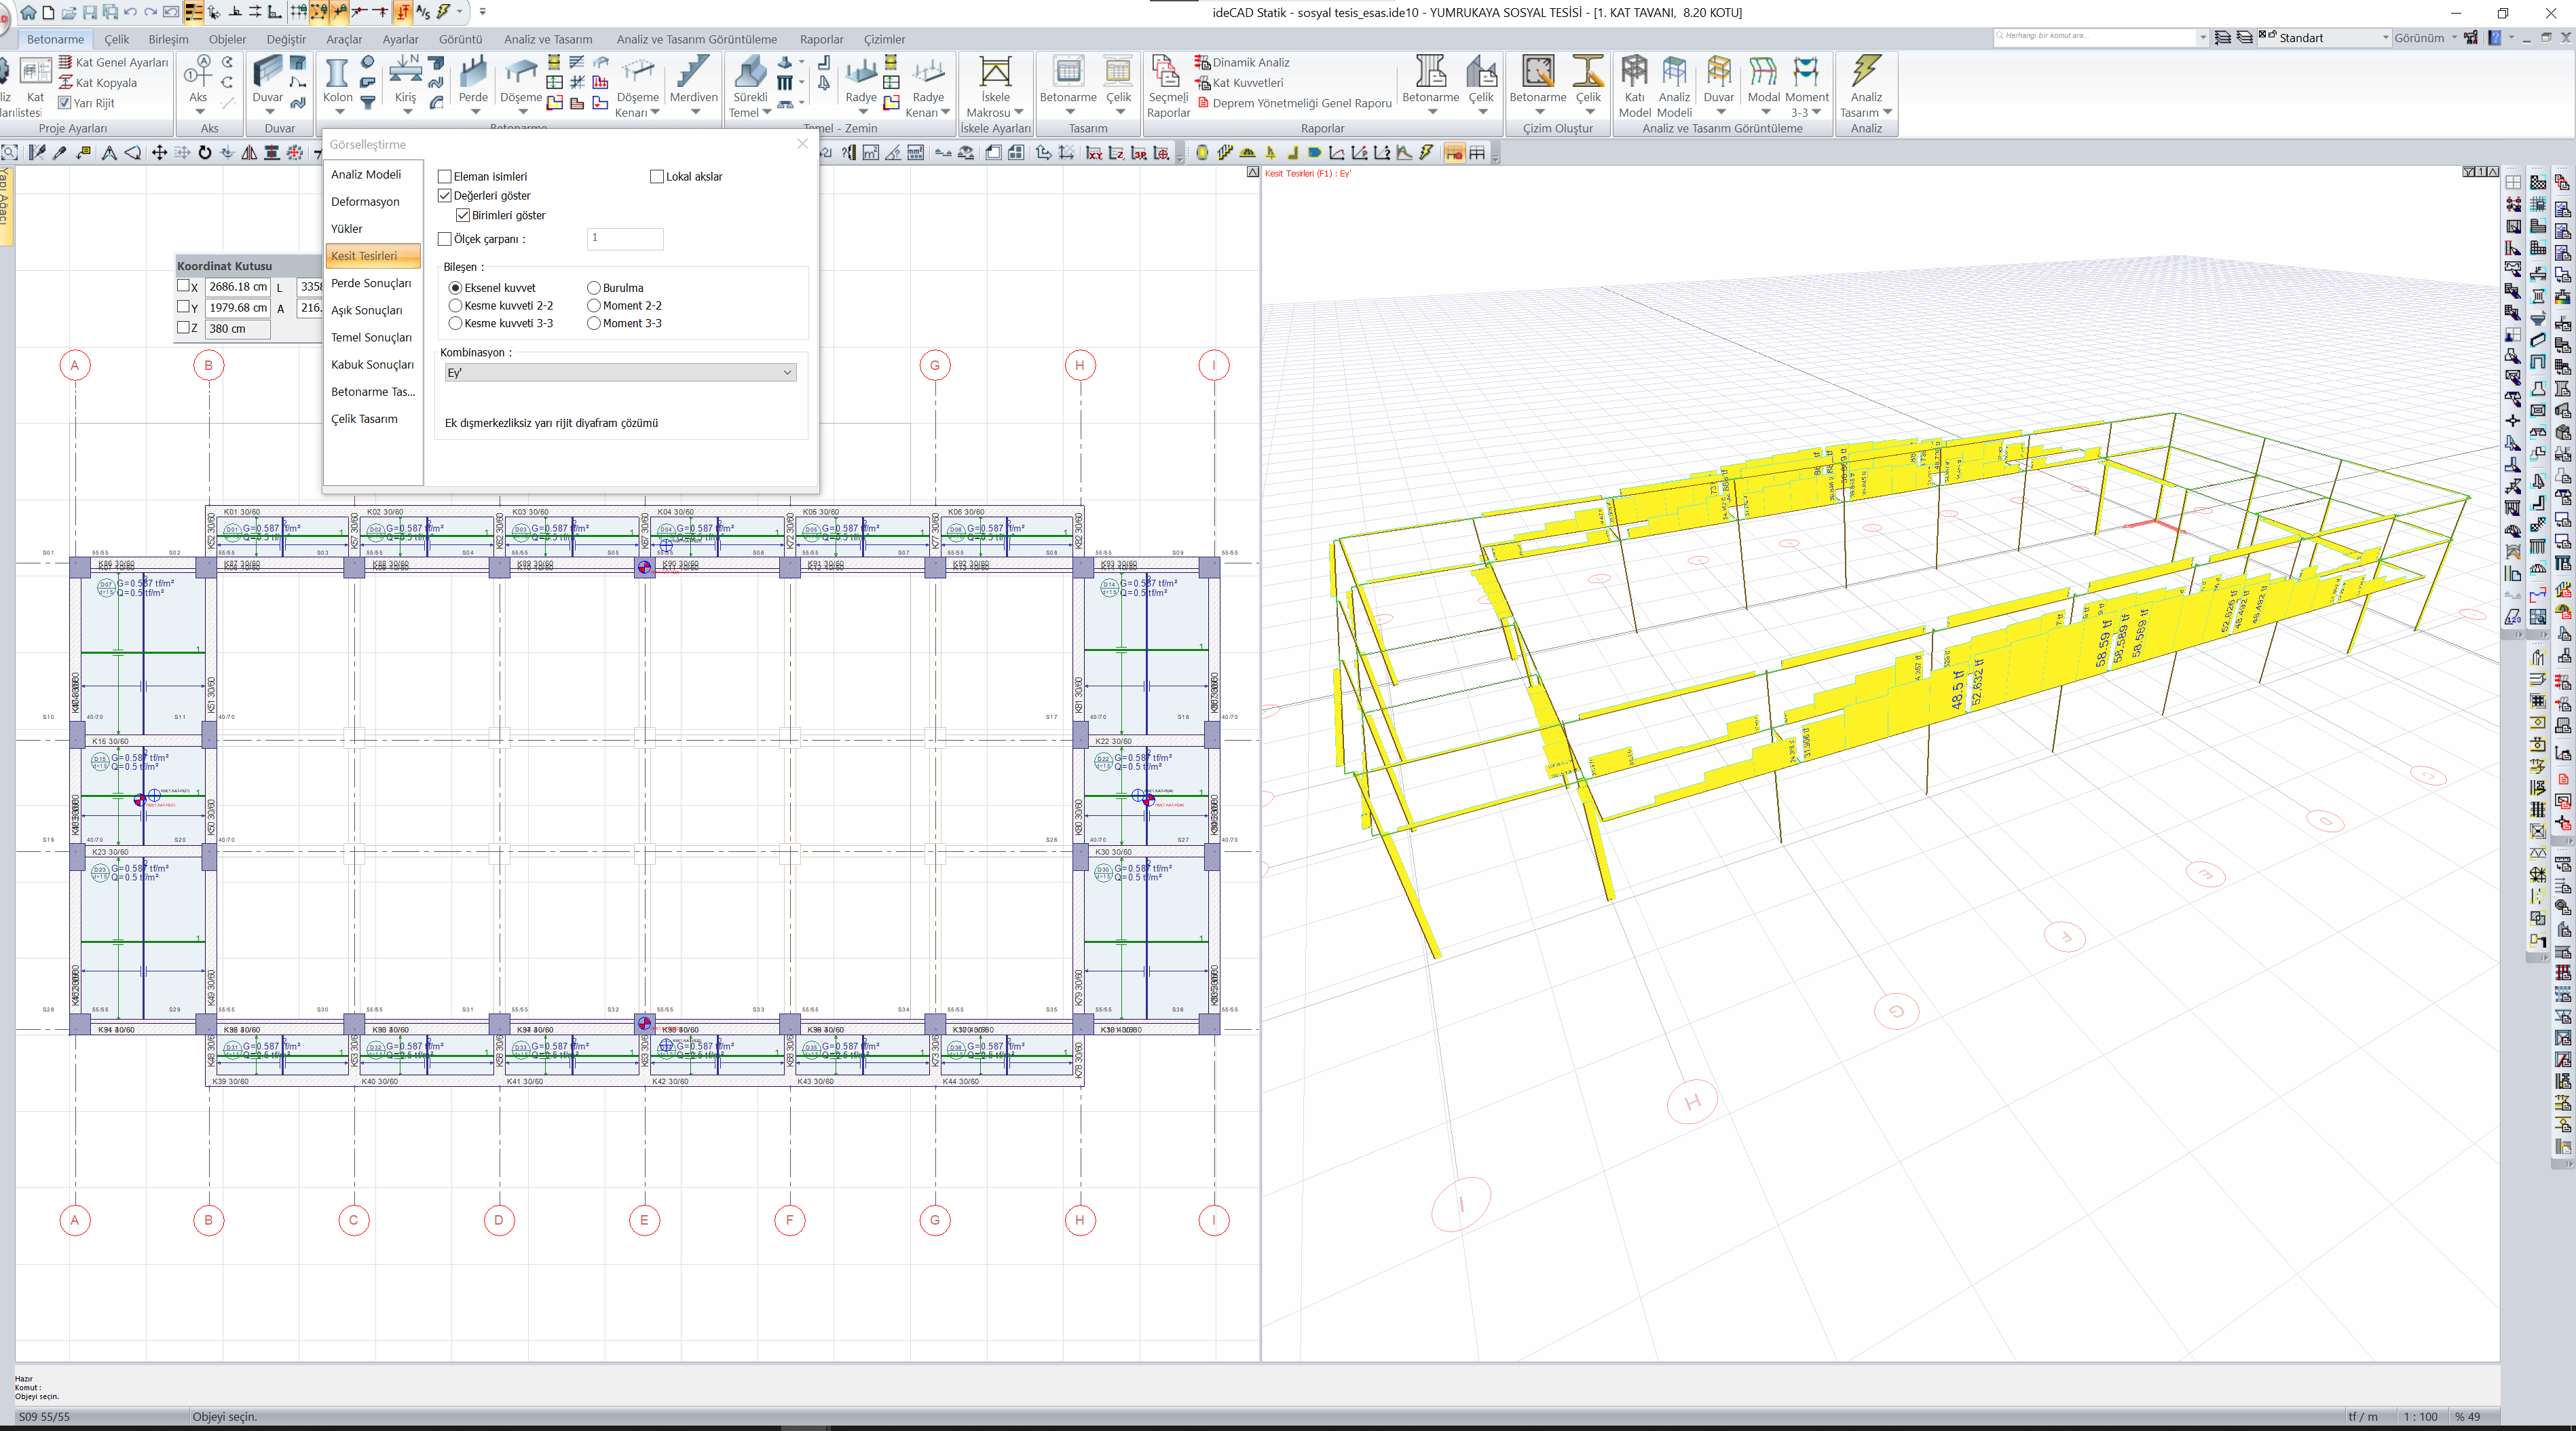Select the Rotate tool in the edit toolbar
The image size is (2576, 1431).
tap(204, 152)
